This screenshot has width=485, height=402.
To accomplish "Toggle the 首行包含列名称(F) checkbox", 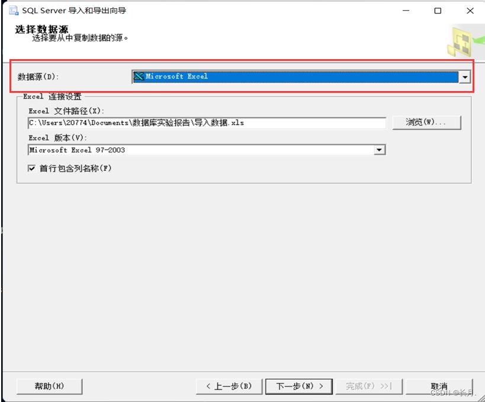I will click(31, 168).
